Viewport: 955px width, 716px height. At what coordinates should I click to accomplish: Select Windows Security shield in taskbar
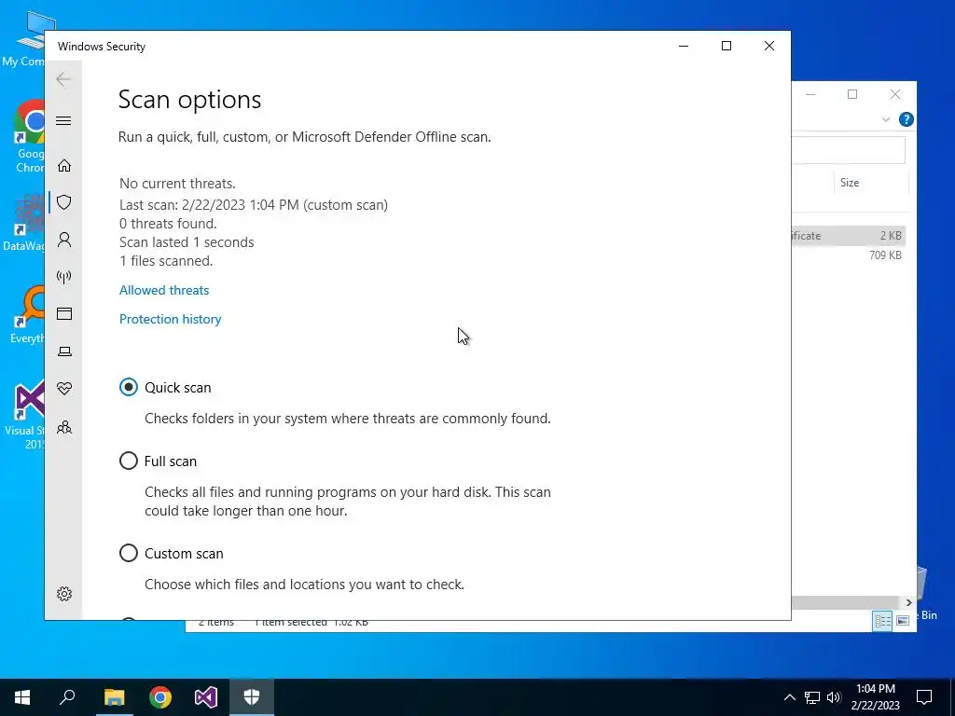(x=252, y=697)
